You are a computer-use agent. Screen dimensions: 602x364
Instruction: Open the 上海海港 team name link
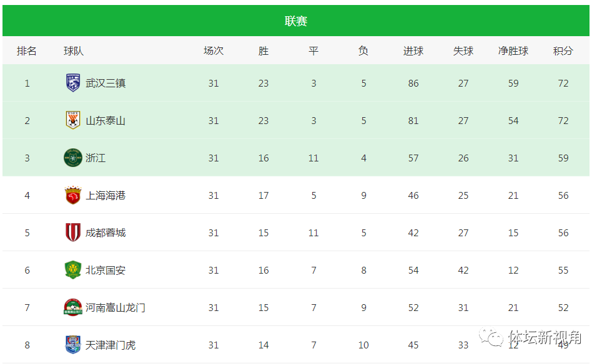coord(106,195)
